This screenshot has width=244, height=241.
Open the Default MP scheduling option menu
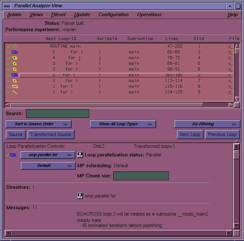click(48, 166)
